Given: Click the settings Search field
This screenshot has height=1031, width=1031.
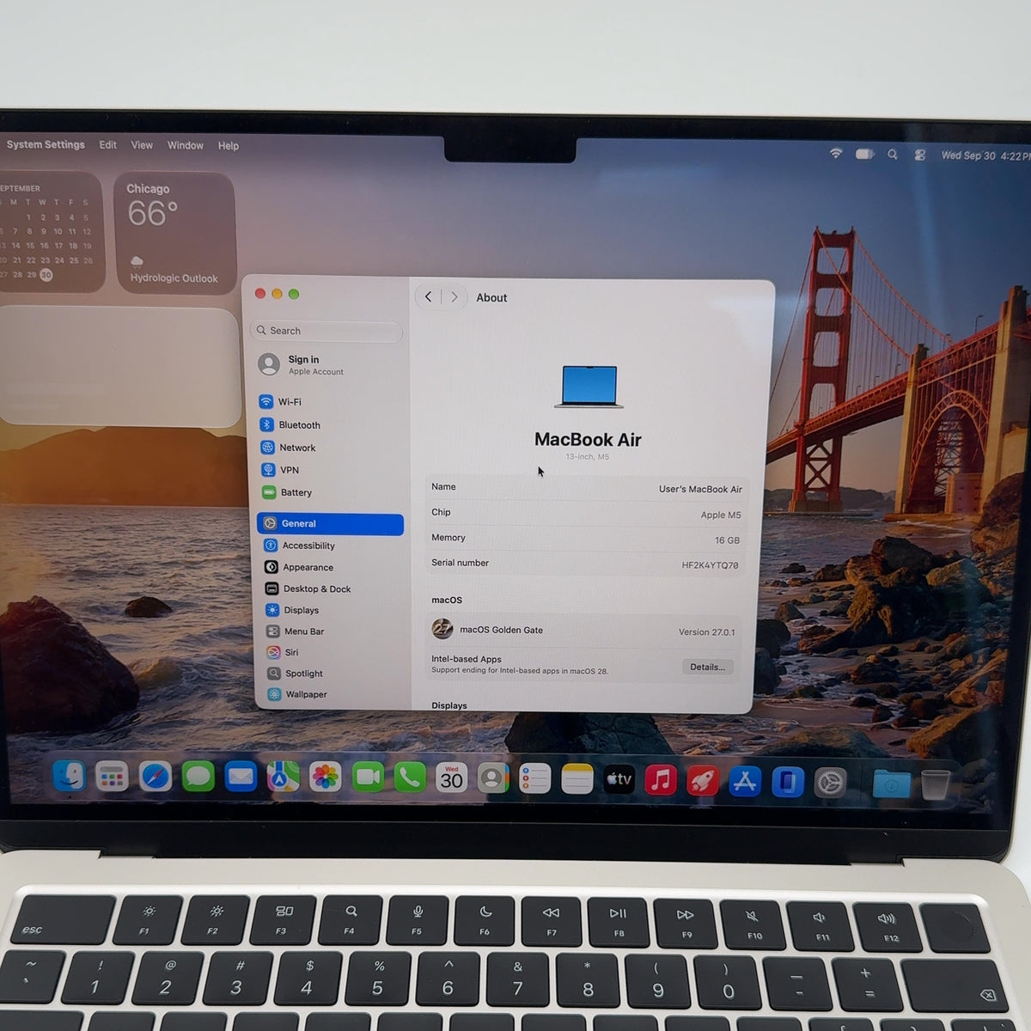Looking at the screenshot, I should (x=327, y=331).
